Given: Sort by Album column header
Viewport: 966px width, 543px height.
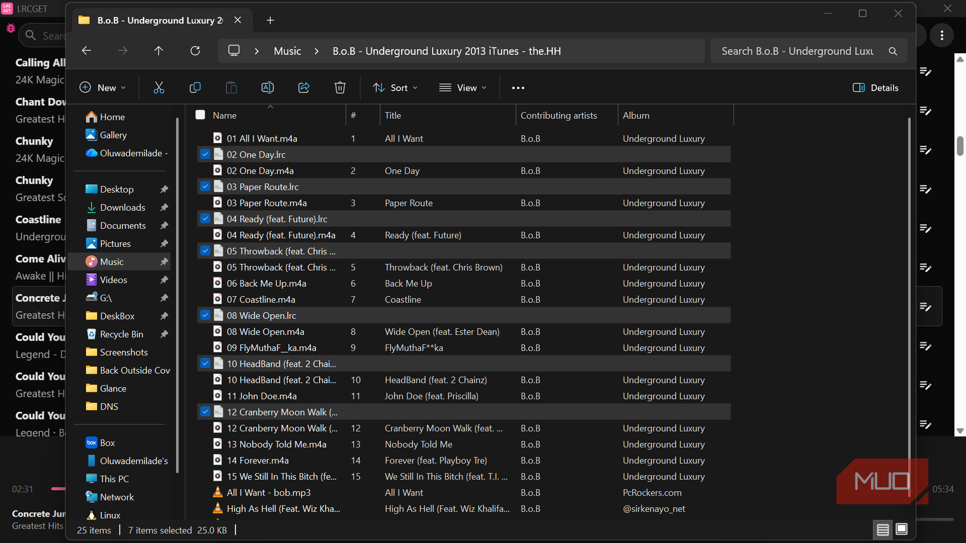Looking at the screenshot, I should point(636,115).
